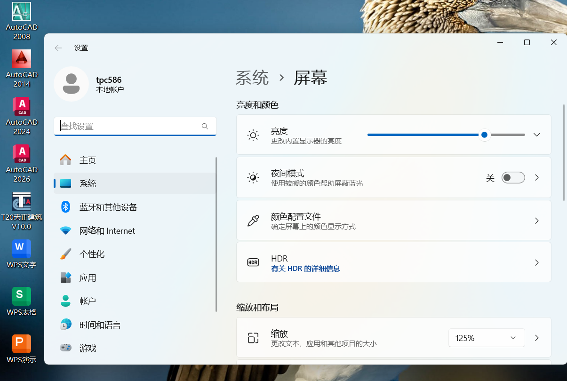Image resolution: width=567 pixels, height=381 pixels.
Task: Select 蓝牙和其他设备 in the sidebar
Action: click(135, 207)
